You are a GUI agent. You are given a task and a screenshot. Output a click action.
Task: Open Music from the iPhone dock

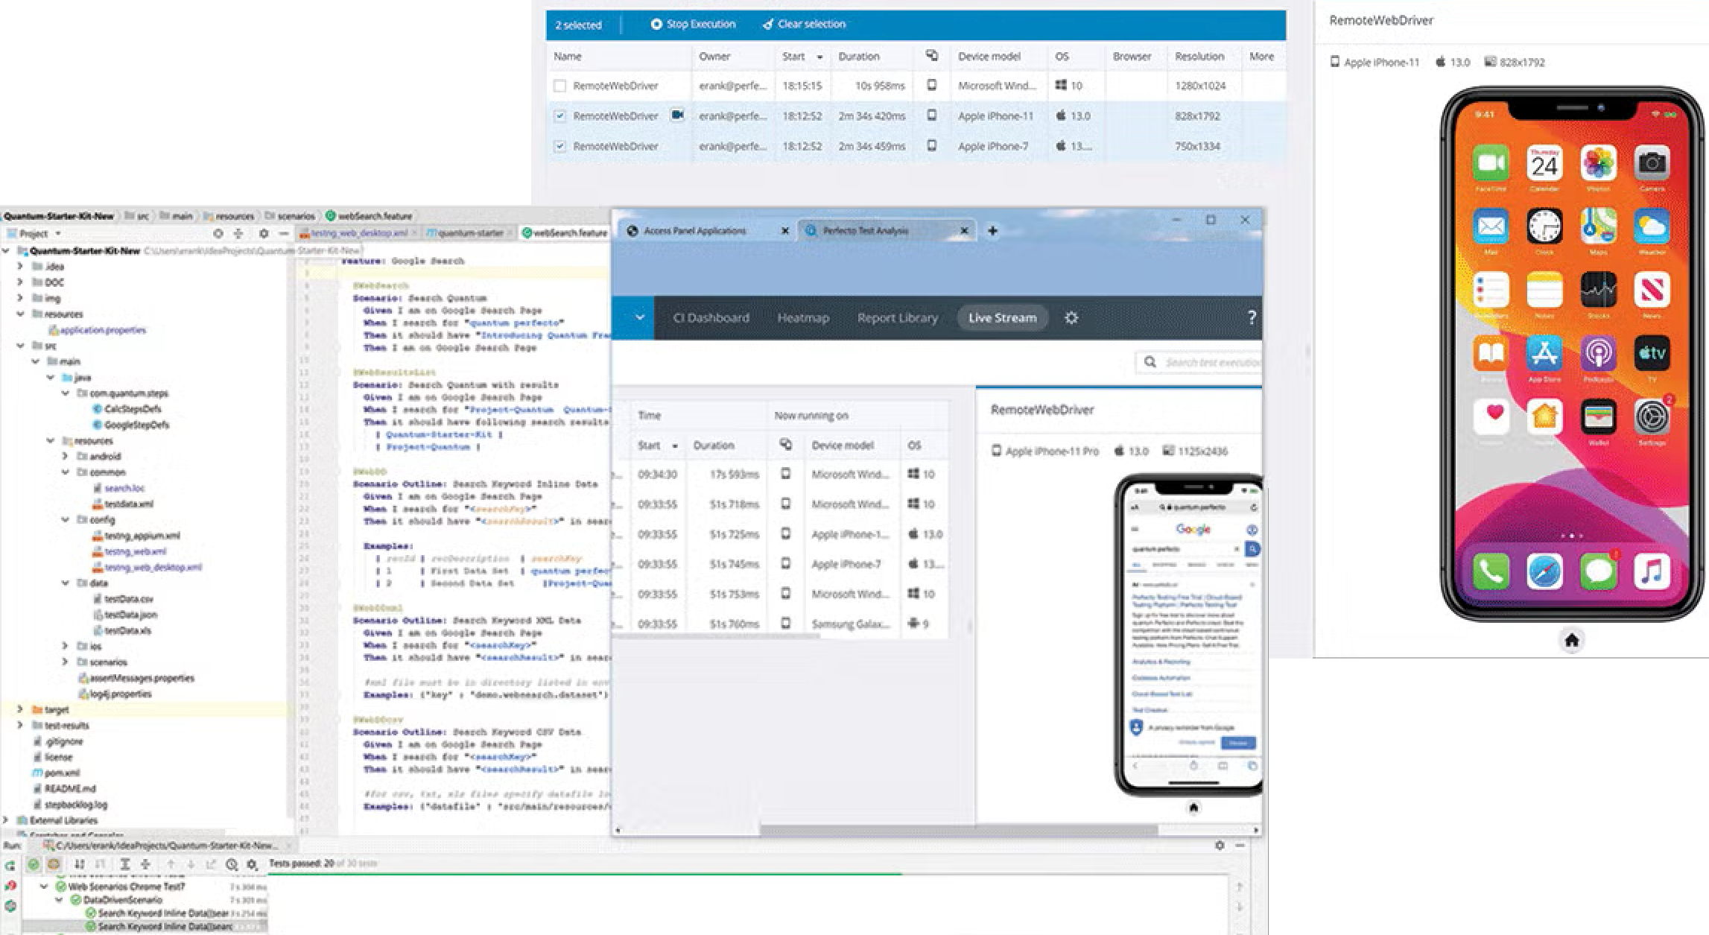1652,571
